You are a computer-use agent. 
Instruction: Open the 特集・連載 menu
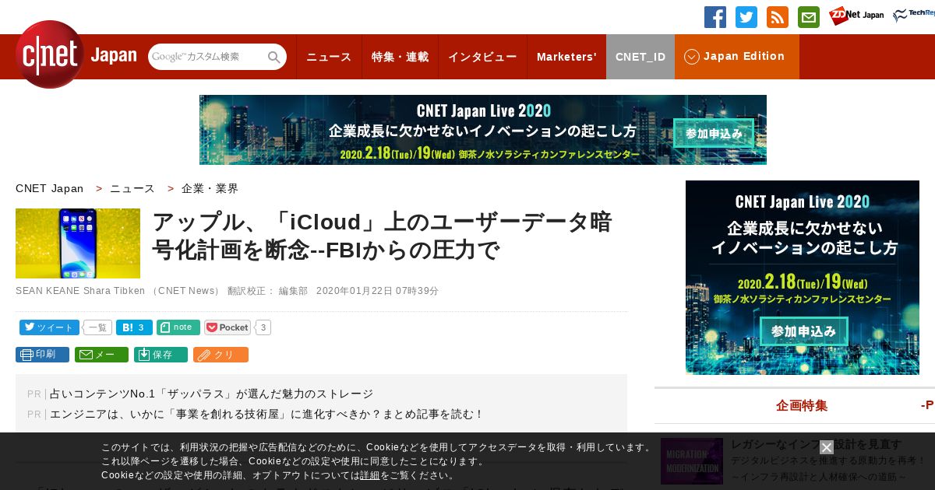click(400, 57)
